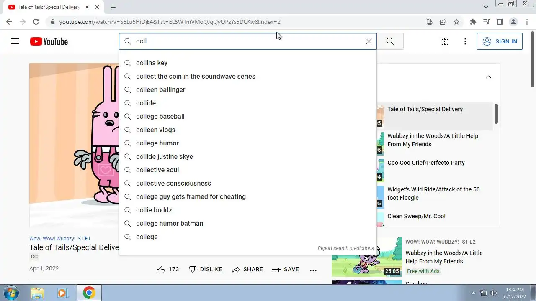Choose suggestion collins key

coord(248,63)
